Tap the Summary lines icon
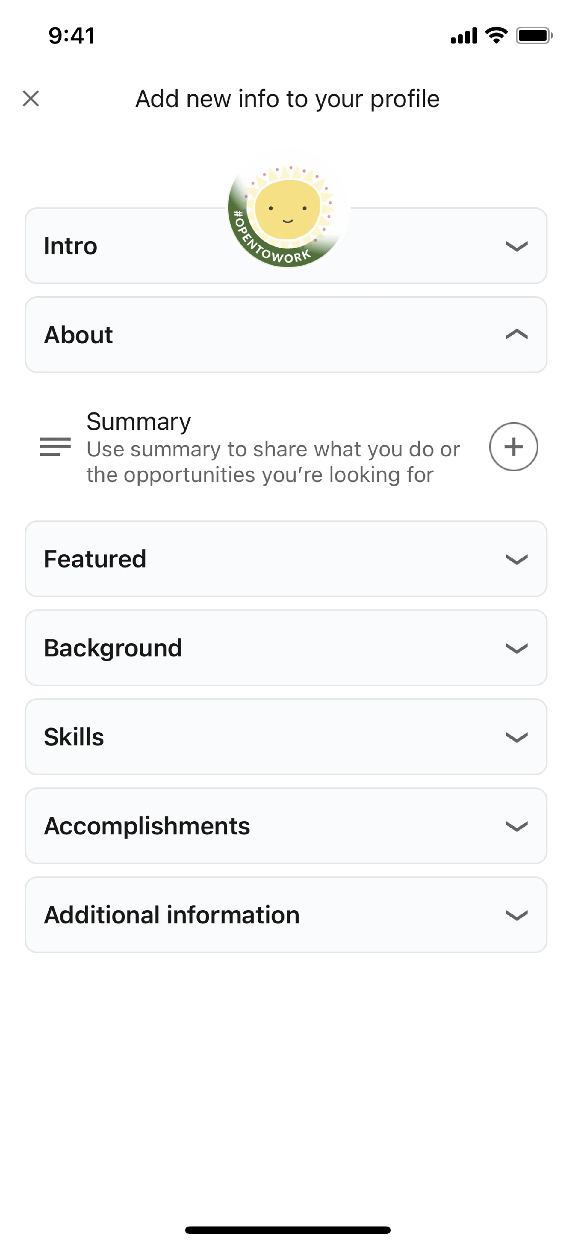 pyautogui.click(x=55, y=446)
